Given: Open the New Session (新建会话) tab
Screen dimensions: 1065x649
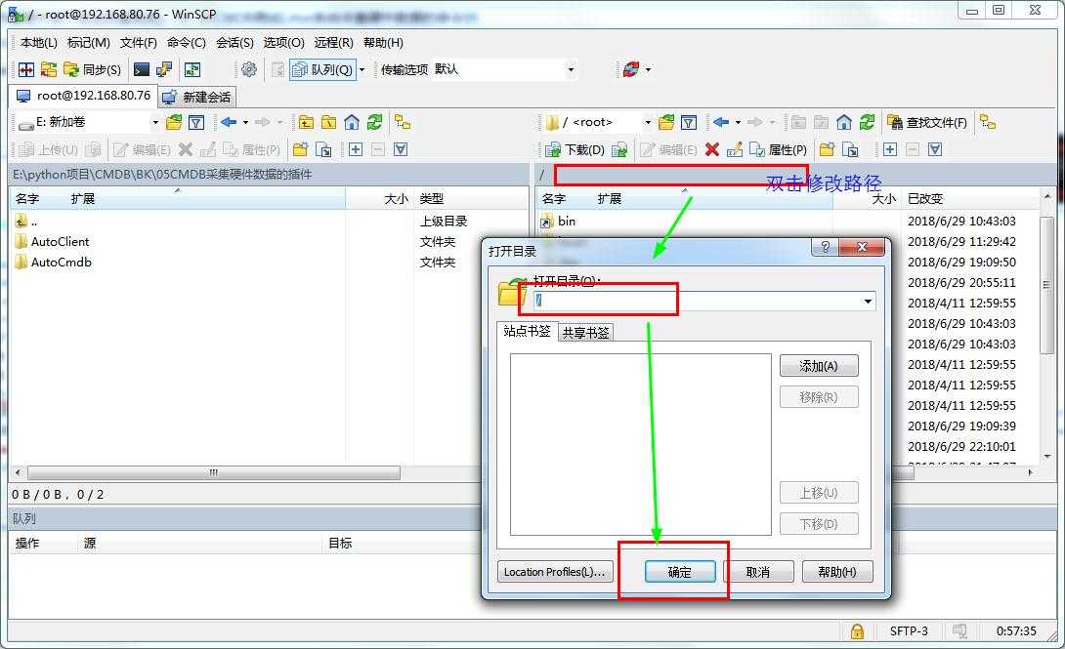Looking at the screenshot, I should [x=197, y=97].
